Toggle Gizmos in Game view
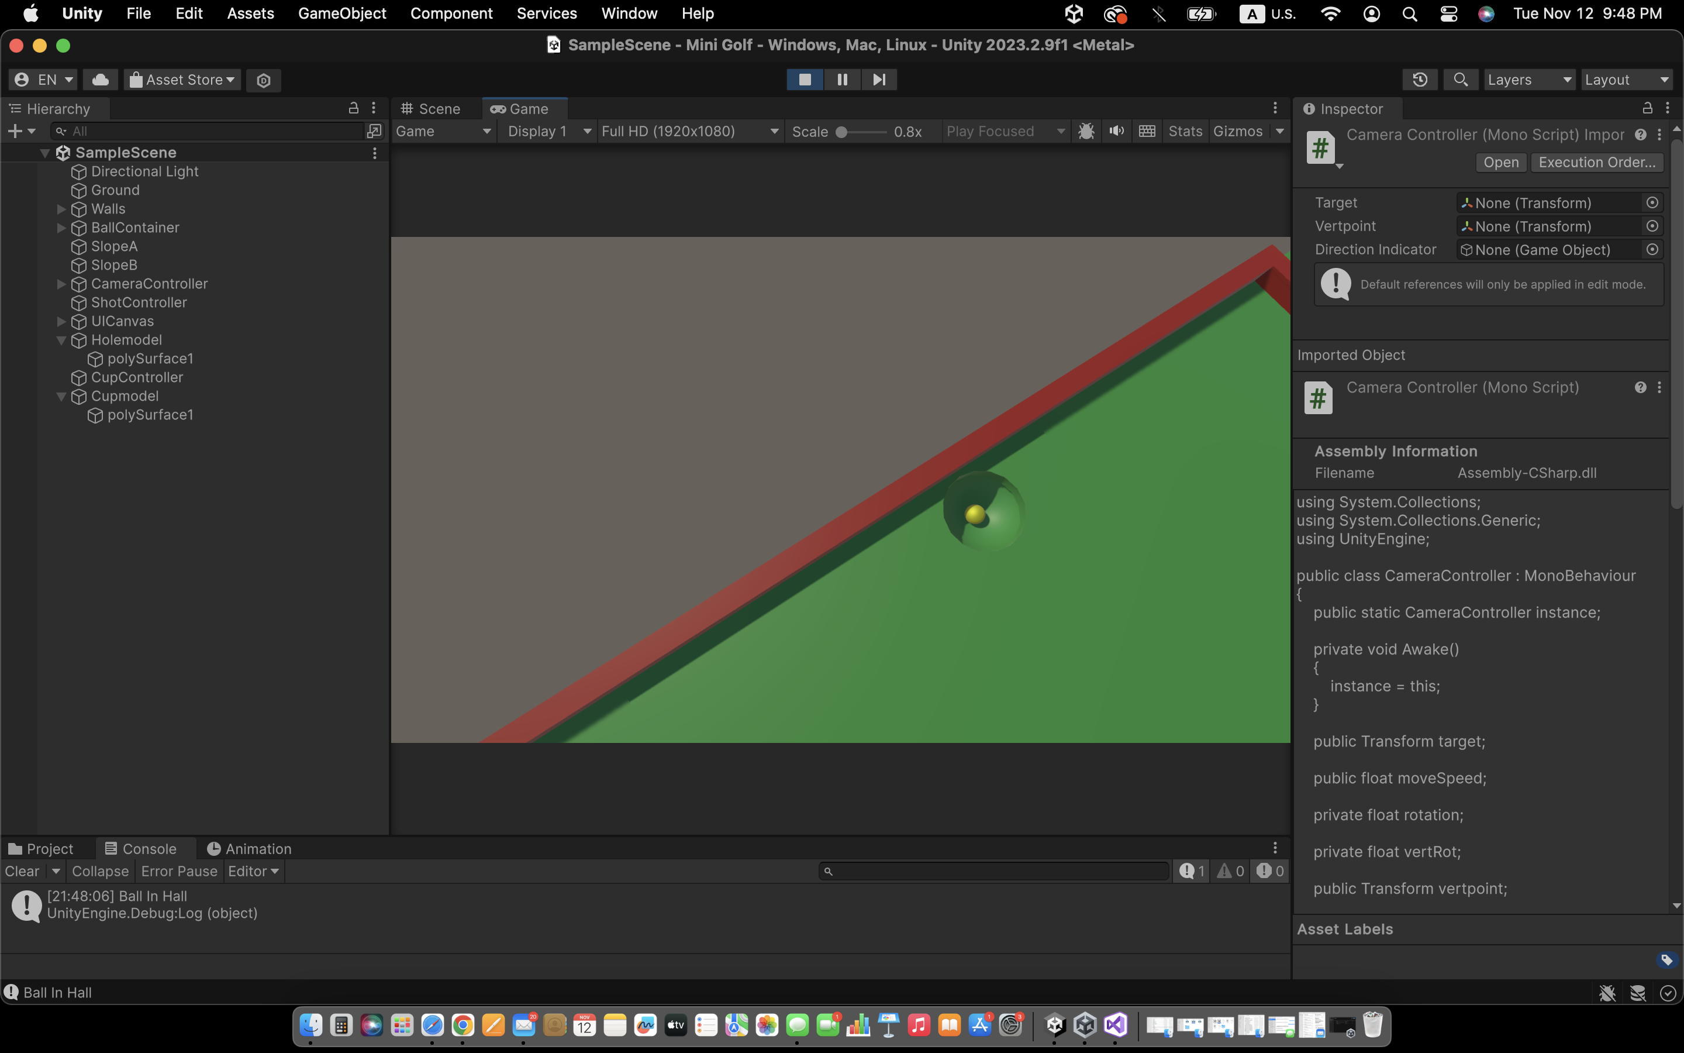Viewport: 1684px width, 1053px height. [x=1237, y=131]
